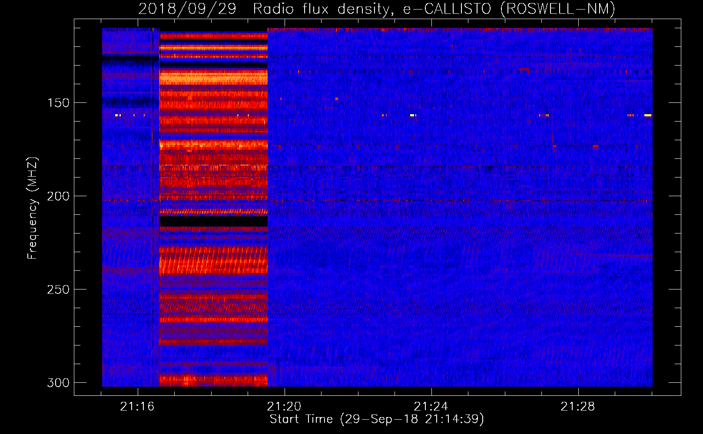Viewport: 703px width, 434px height.
Task: Click the '300' frequency tick label
Action: pyautogui.click(x=58, y=383)
